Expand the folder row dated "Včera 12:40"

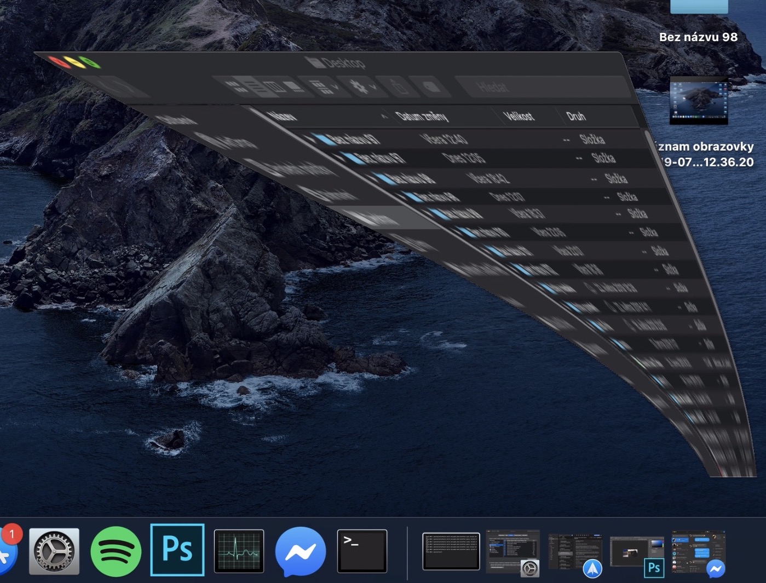click(313, 139)
